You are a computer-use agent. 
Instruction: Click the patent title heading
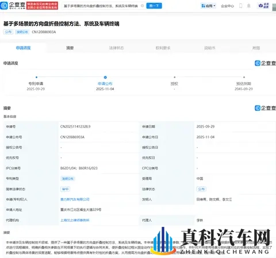[62, 24]
